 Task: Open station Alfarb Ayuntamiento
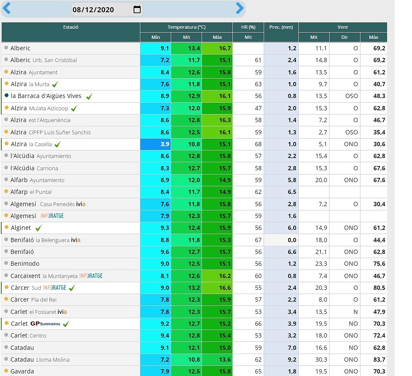click(x=37, y=180)
